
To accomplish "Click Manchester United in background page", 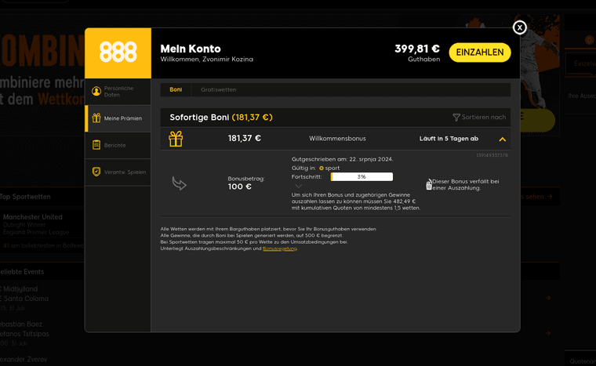I will [33, 217].
